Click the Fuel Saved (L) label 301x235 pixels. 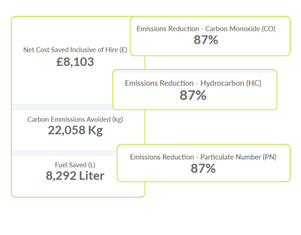point(75,165)
